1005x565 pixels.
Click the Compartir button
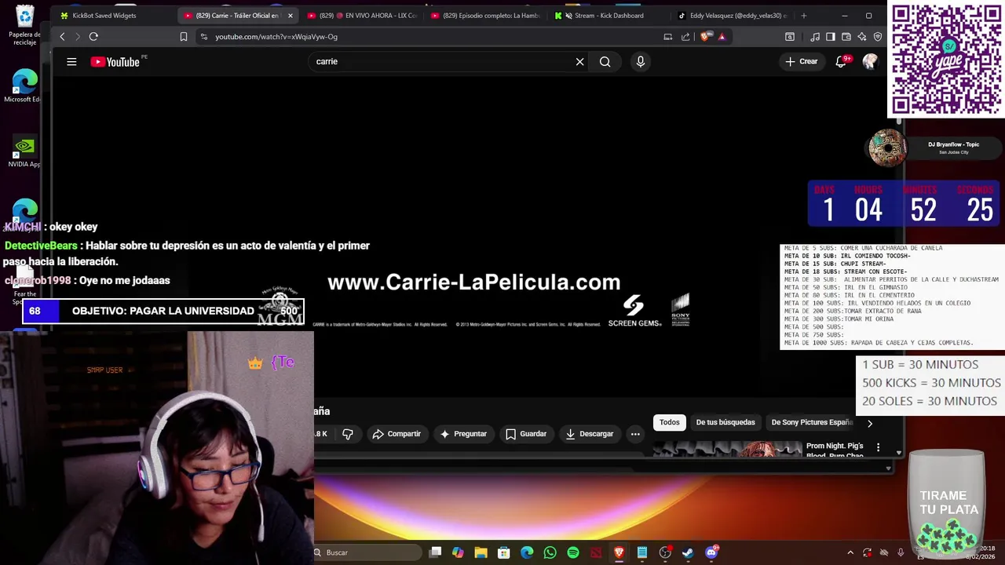397,434
